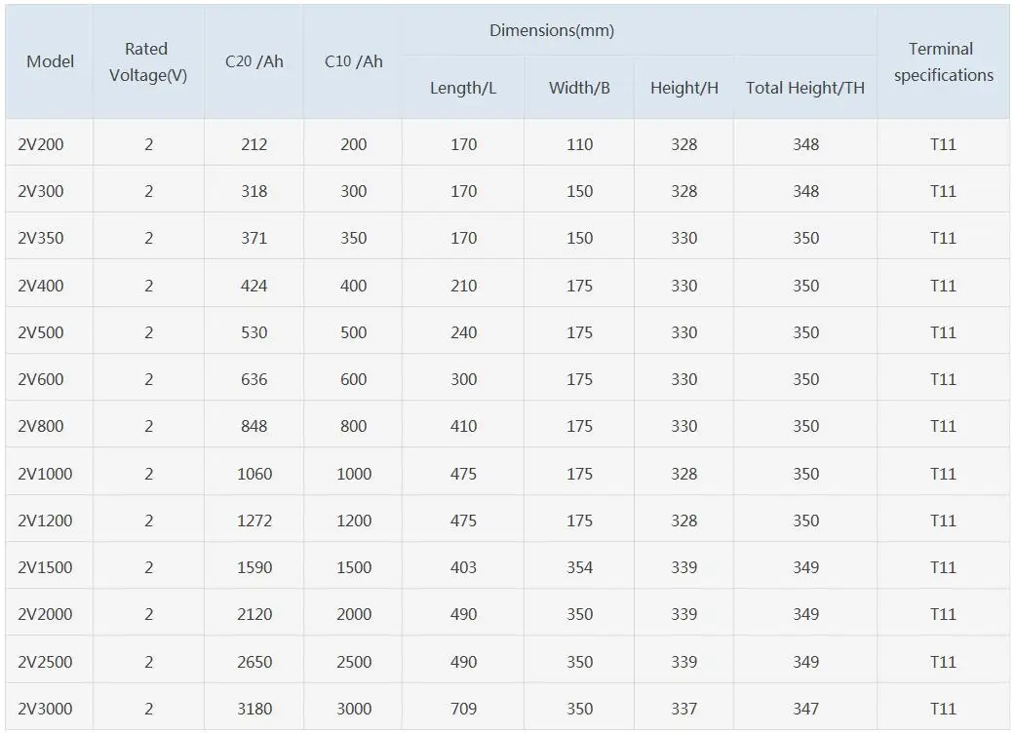The width and height of the screenshot is (1015, 733).
Task: Click the Total Height/TH sub-header
Action: 805,88
